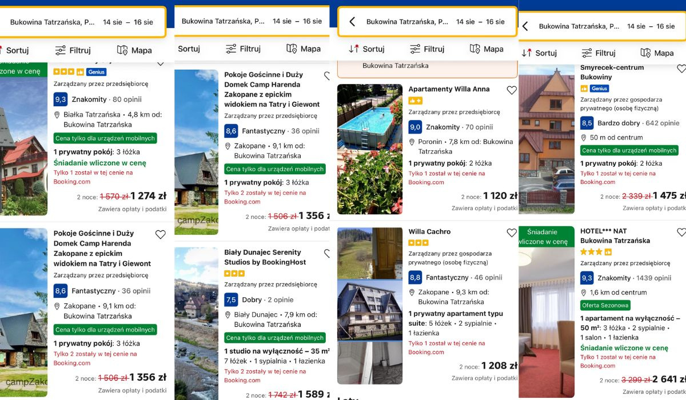Open Filtruj filters in the first screenshot
Image resolution: width=686 pixels, height=400 pixels.
point(73,50)
